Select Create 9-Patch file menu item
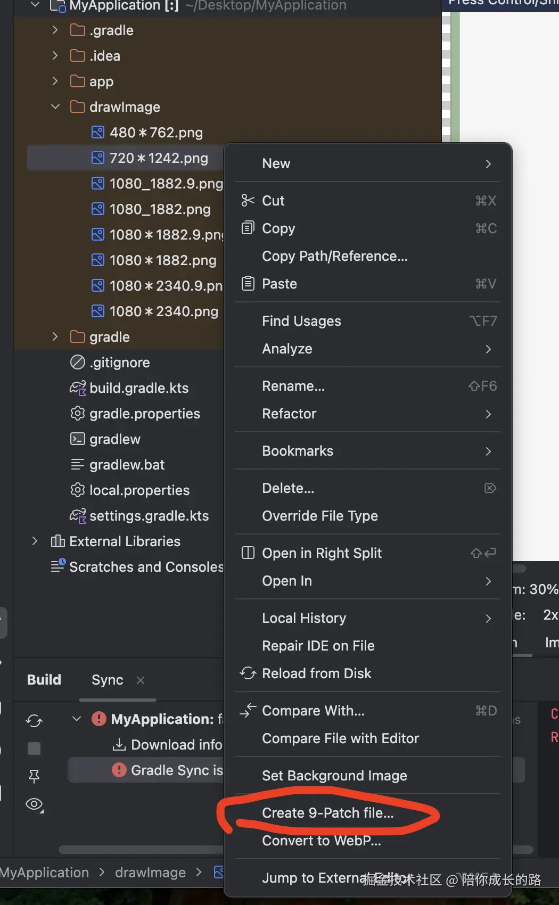Screen dimensions: 559x905 coord(328,813)
